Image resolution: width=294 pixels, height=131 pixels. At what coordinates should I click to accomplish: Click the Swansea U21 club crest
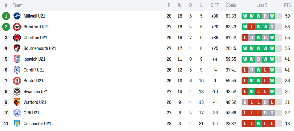tap(17, 92)
